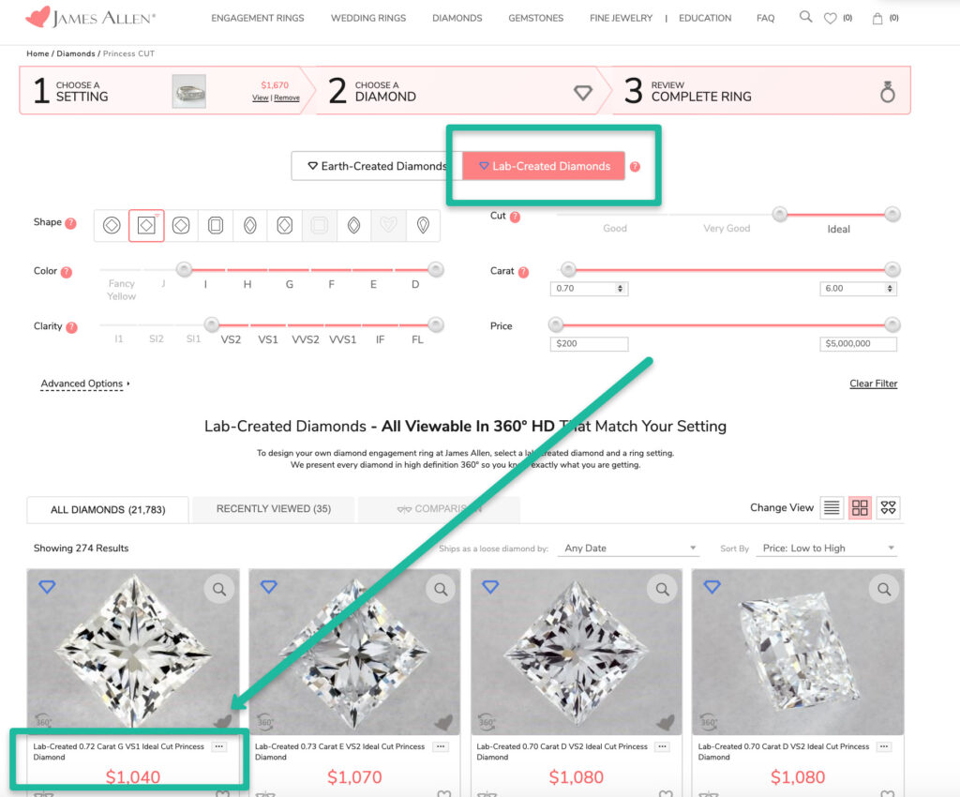Viewport: 960px width, 797px height.
Task: Click the Clear Filter link
Action: 873,383
